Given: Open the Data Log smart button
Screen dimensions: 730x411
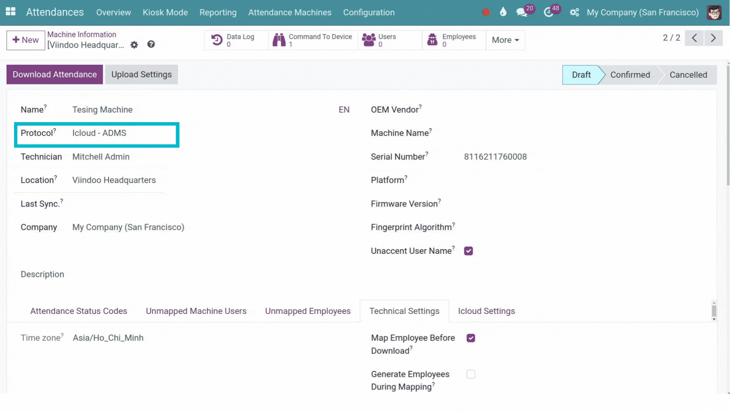Looking at the screenshot, I should [236, 40].
